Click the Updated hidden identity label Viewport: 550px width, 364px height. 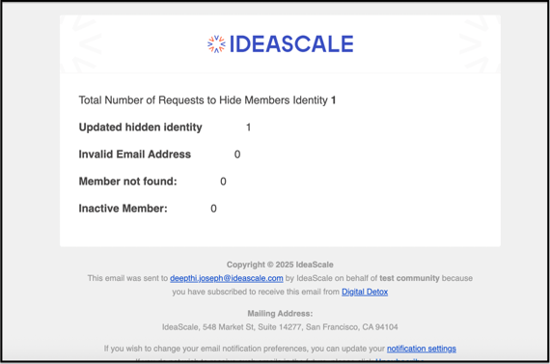click(x=140, y=127)
